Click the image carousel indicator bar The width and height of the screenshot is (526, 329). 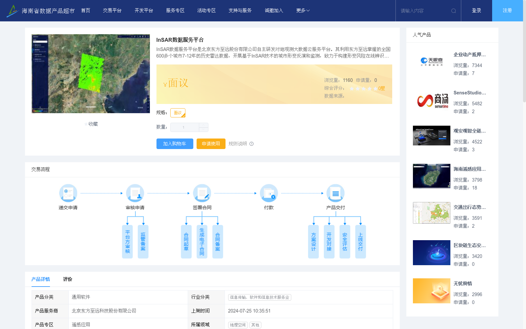(x=91, y=107)
